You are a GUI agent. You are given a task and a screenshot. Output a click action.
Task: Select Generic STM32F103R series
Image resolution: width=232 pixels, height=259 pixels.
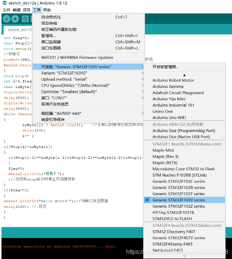click(x=184, y=188)
